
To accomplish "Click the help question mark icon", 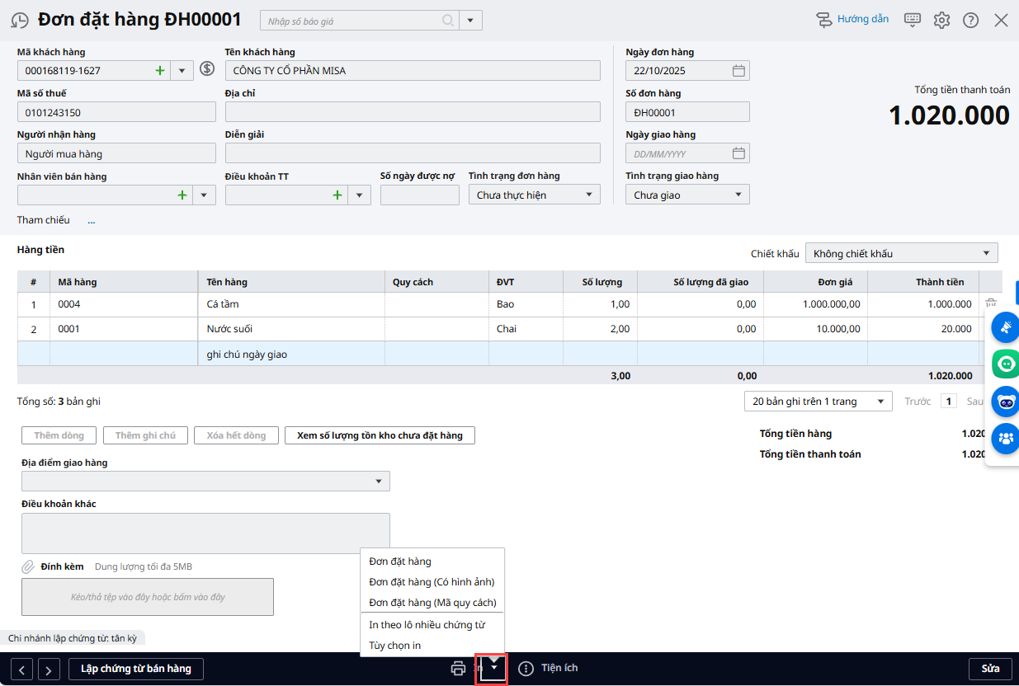I will 970,21.
